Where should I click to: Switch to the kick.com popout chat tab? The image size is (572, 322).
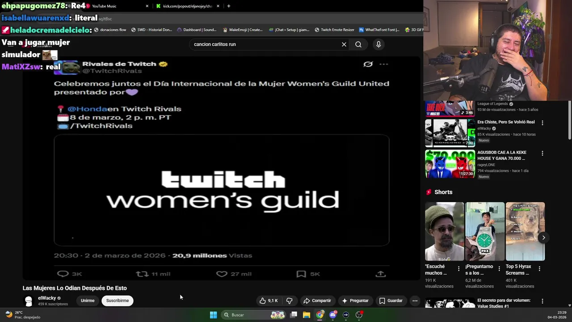[x=187, y=6]
